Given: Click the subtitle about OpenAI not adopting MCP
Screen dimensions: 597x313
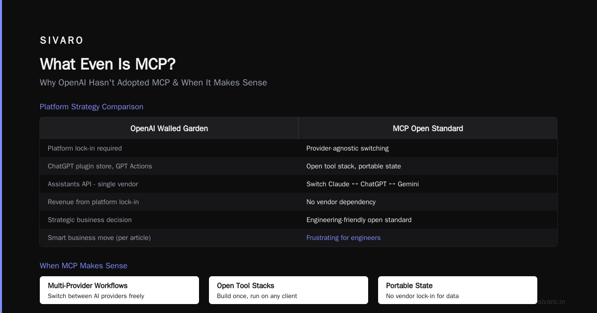Looking at the screenshot, I should coord(153,82).
